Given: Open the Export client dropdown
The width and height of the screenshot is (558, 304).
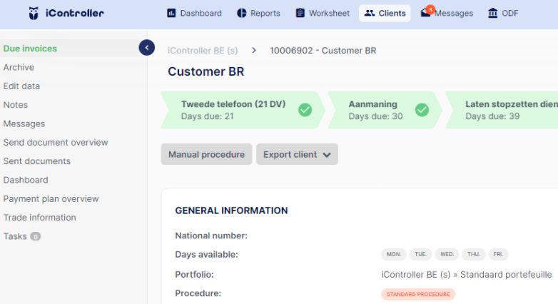Looking at the screenshot, I should [x=297, y=154].
